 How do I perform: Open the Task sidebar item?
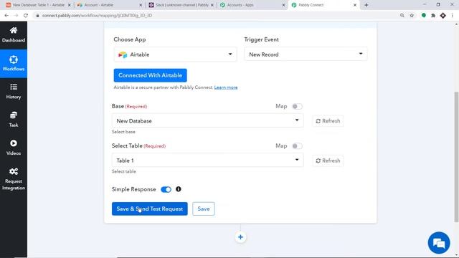click(14, 120)
